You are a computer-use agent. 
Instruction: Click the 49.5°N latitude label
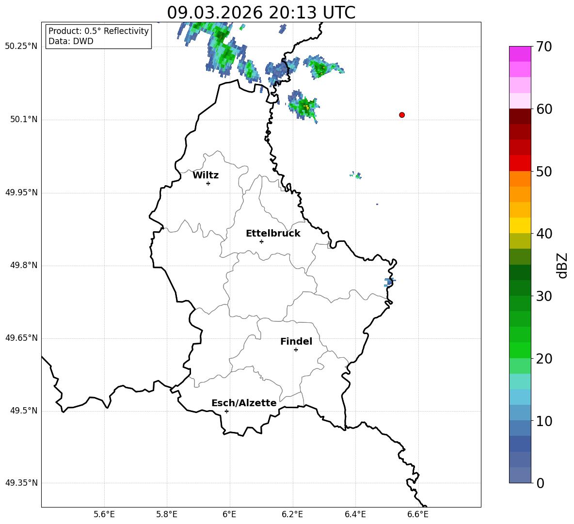click(24, 411)
